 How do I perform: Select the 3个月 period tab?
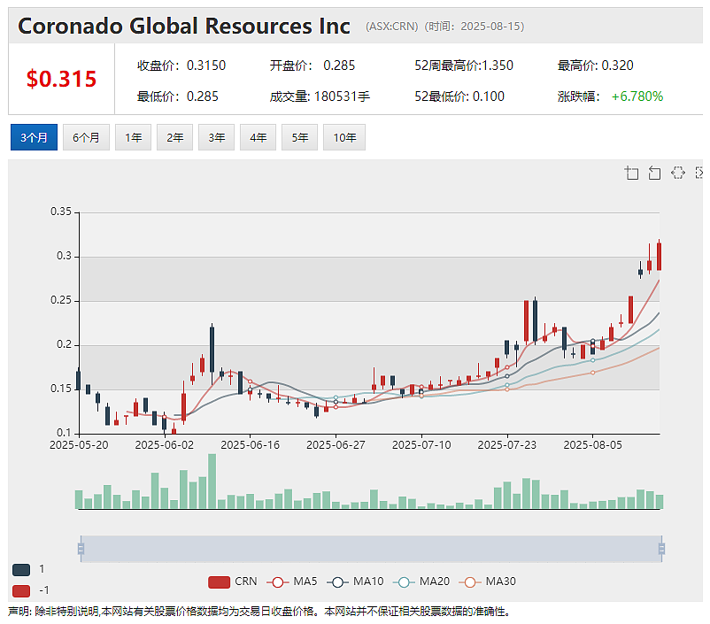(x=34, y=137)
